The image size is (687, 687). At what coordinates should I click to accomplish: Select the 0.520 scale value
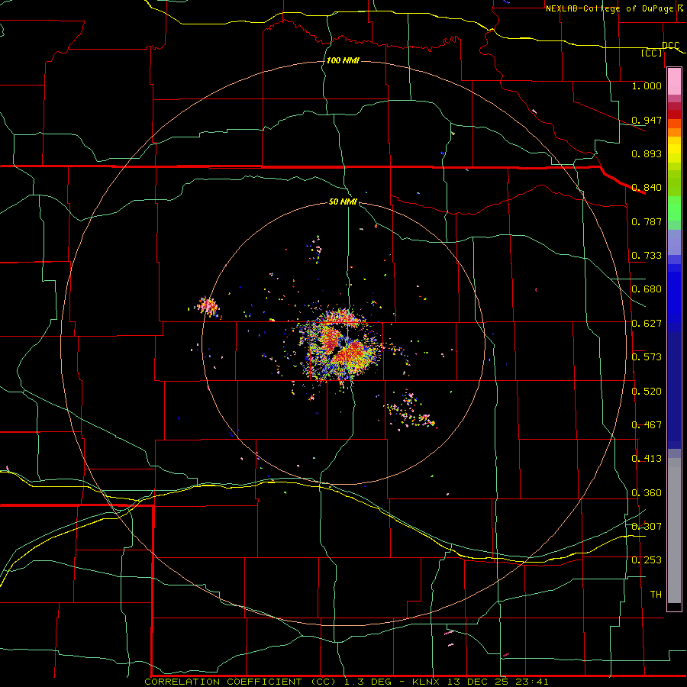click(647, 392)
